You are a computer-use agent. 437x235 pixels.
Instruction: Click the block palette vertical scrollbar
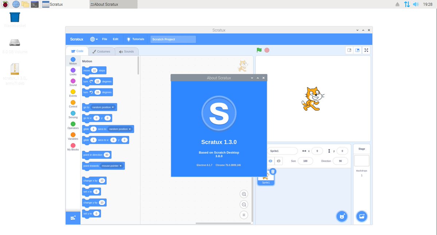coord(138,65)
